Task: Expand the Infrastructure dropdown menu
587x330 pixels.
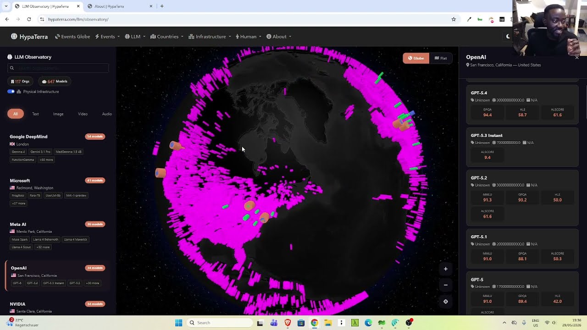Action: click(210, 37)
